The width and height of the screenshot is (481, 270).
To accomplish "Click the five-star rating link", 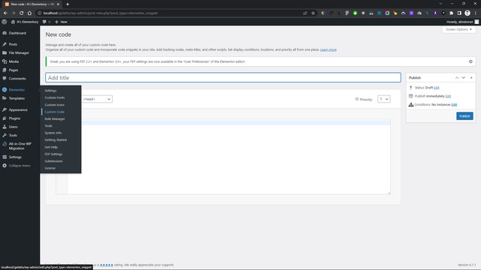I will click(107, 265).
